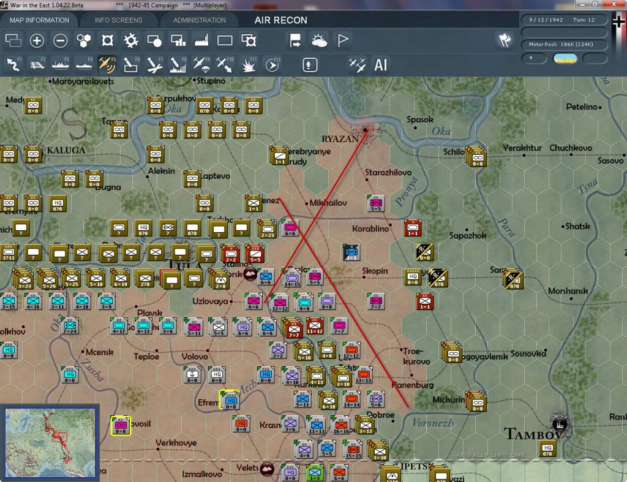The height and width of the screenshot is (482, 627).
Task: Click F12 end turn circular arrow icon
Action: 272,64
